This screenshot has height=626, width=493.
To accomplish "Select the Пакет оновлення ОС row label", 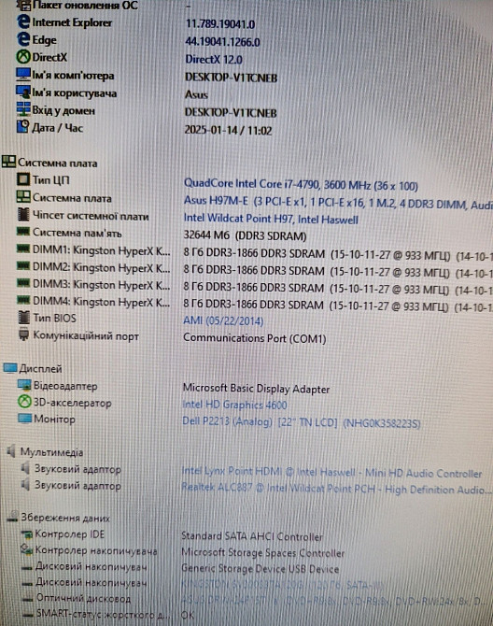I will (85, 6).
